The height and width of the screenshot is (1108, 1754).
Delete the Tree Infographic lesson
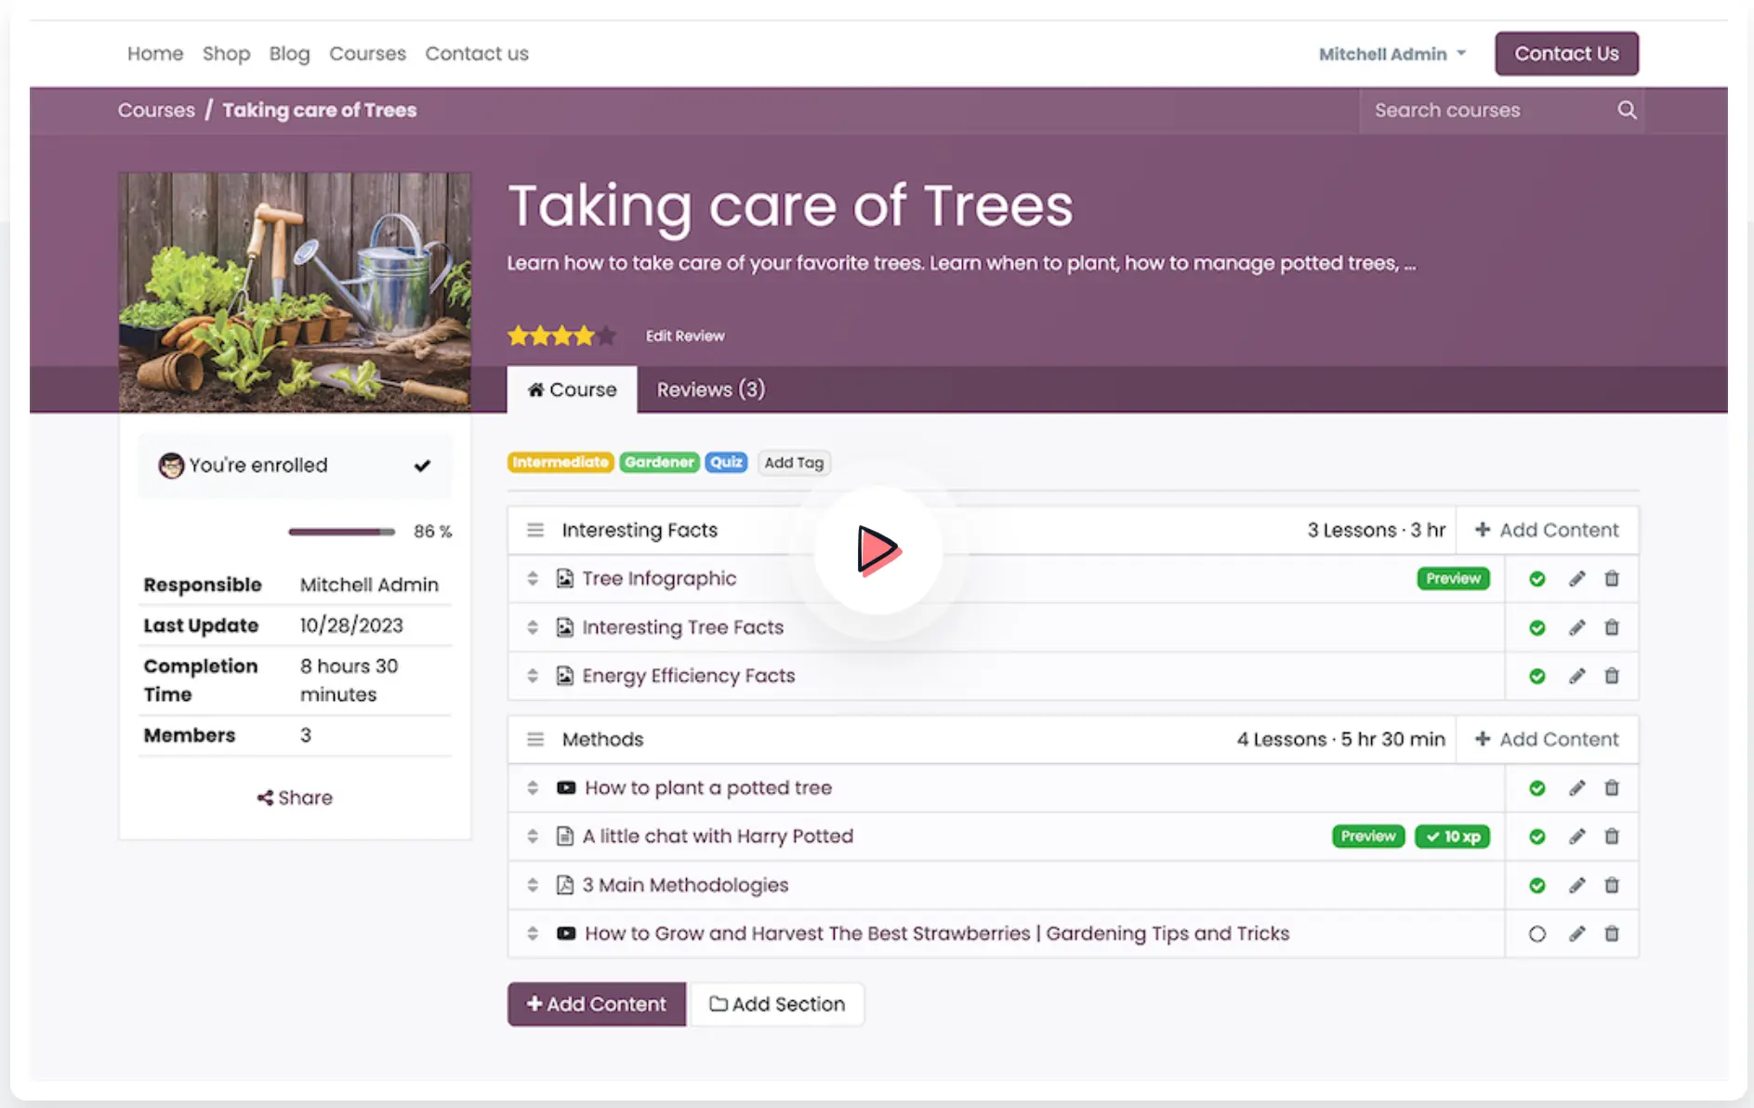pyautogui.click(x=1612, y=579)
